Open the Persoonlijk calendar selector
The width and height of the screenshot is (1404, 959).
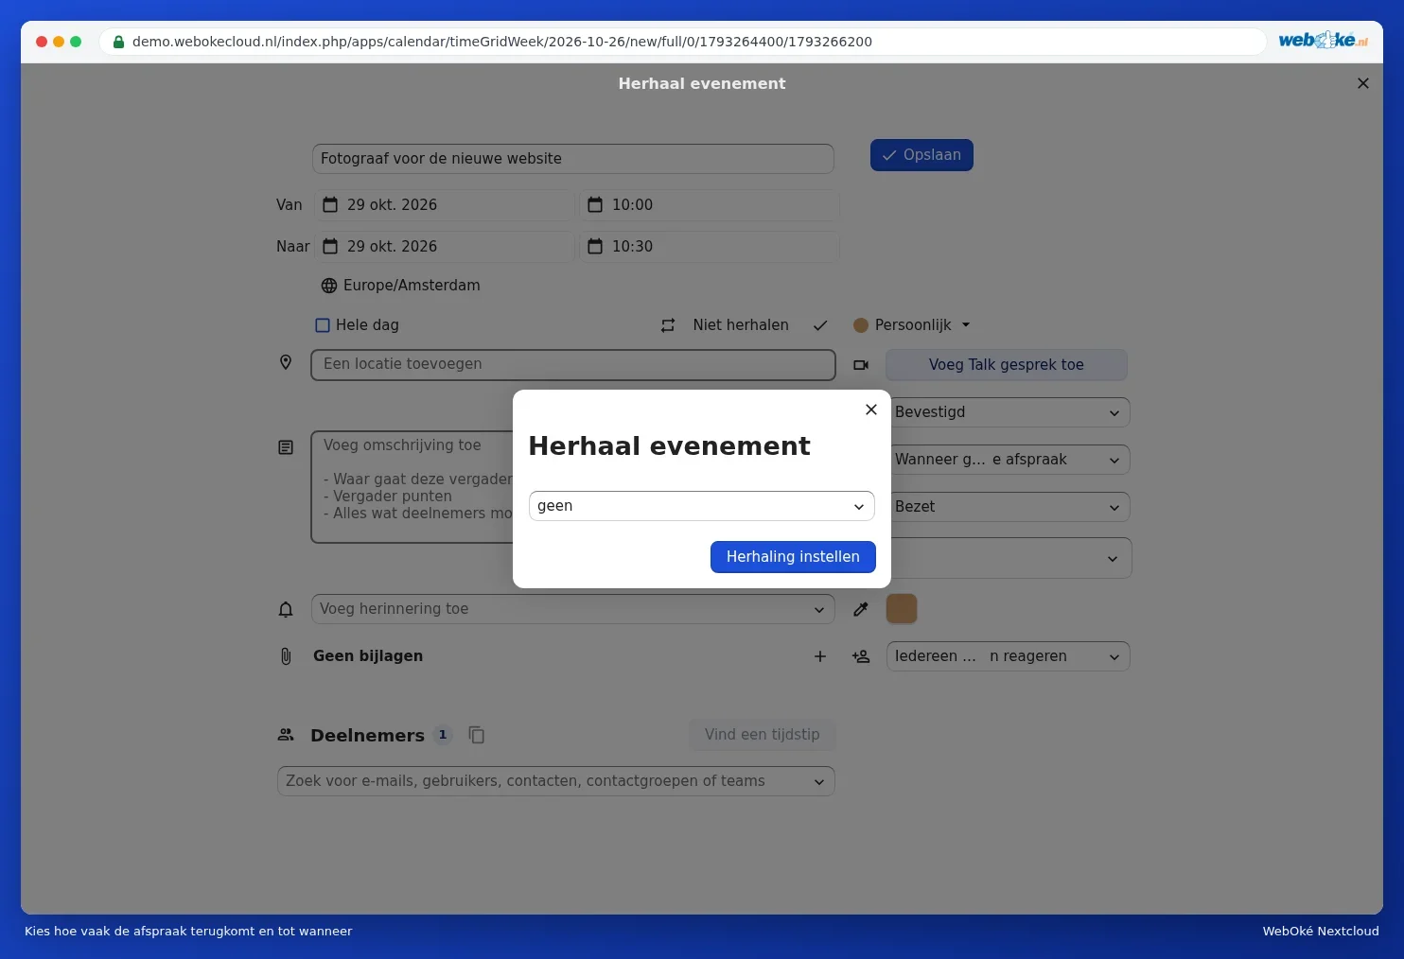(913, 325)
